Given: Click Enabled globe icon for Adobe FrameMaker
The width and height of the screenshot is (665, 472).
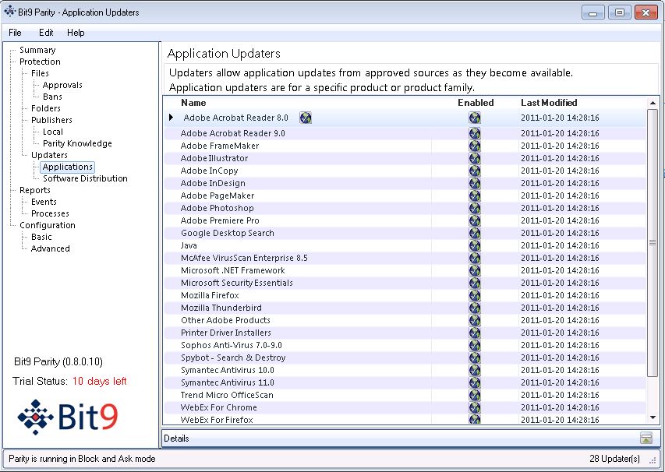Looking at the screenshot, I should (475, 146).
